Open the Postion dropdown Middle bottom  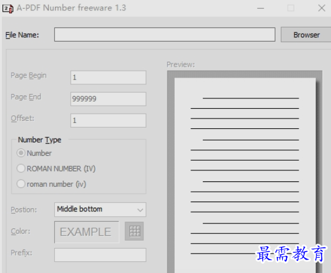click(x=100, y=209)
